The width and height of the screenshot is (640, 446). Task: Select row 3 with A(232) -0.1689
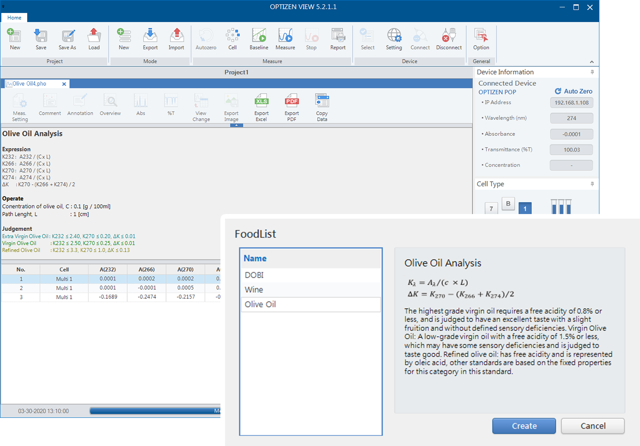pos(111,297)
